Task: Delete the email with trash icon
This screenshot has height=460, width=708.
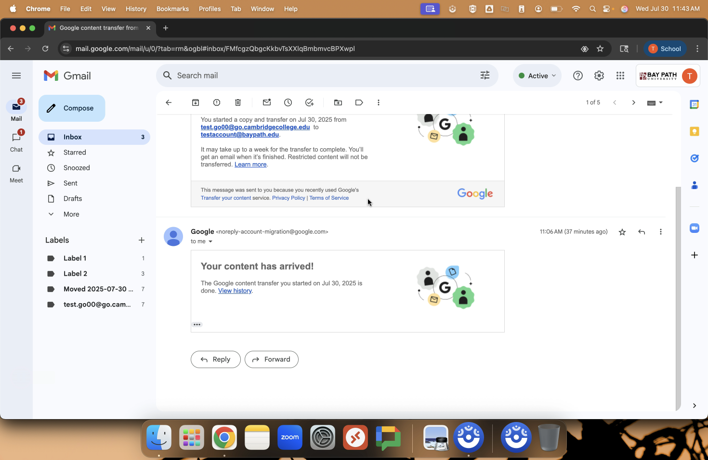Action: pos(238,102)
